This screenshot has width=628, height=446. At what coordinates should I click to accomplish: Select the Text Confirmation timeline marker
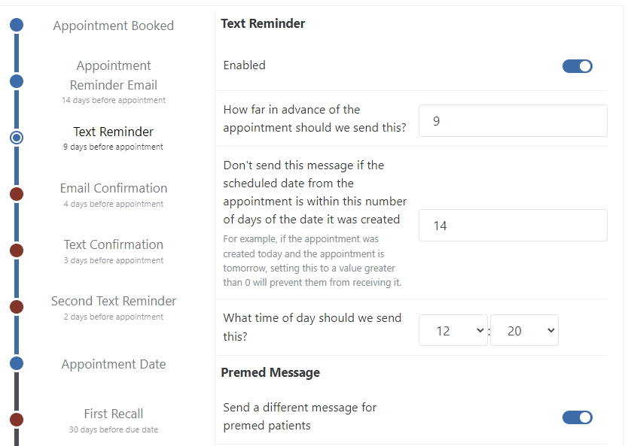[x=17, y=250]
